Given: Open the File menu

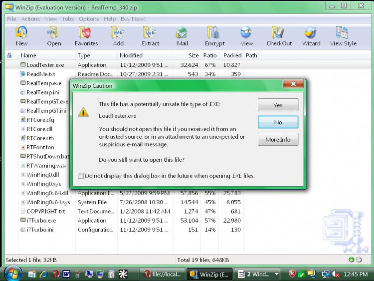Looking at the screenshot, I should (x=11, y=19).
